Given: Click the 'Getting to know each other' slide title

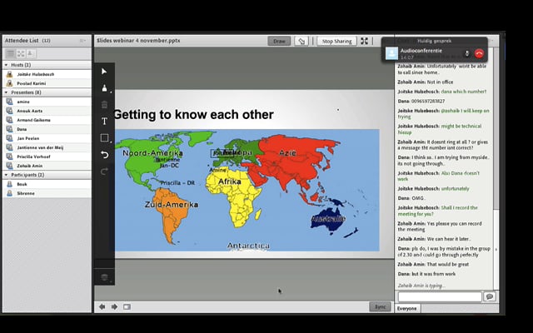Looking at the screenshot, I should click(193, 115).
